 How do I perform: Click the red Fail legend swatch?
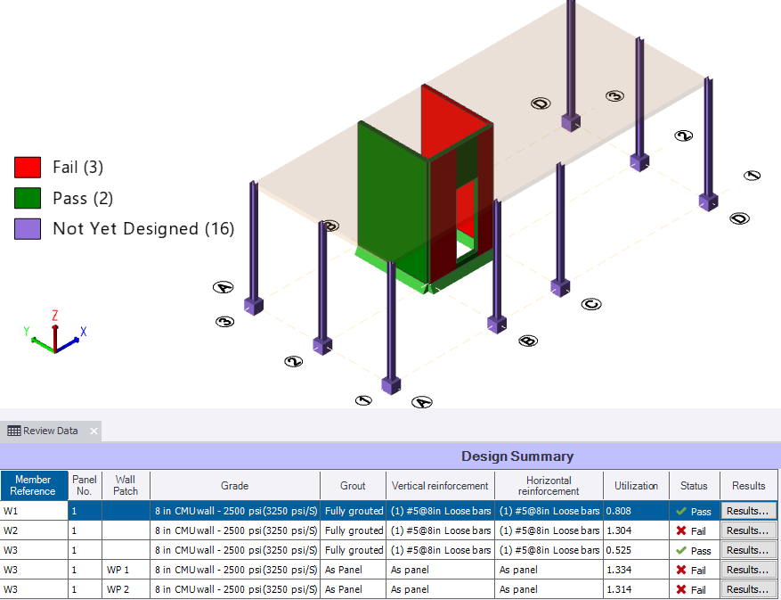[28, 167]
